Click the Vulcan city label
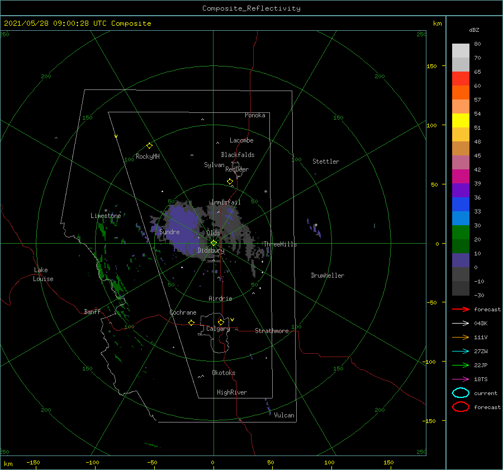The image size is (503, 470). [x=284, y=415]
